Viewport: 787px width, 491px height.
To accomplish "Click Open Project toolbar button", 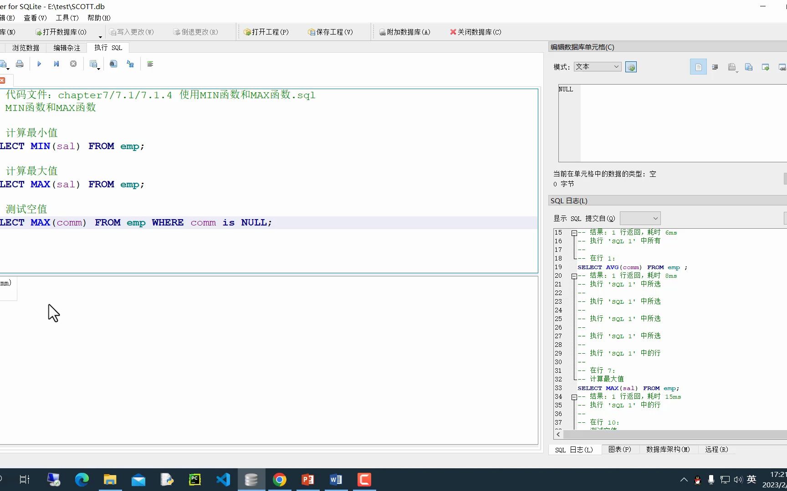I will pos(266,32).
